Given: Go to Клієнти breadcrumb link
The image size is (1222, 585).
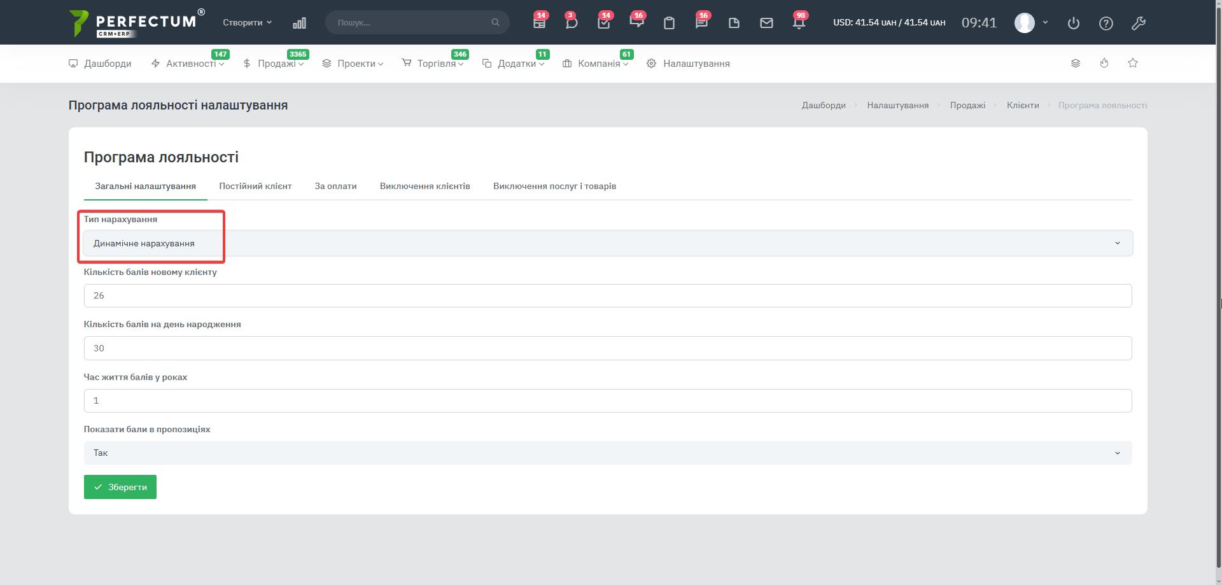Looking at the screenshot, I should click(x=1022, y=105).
